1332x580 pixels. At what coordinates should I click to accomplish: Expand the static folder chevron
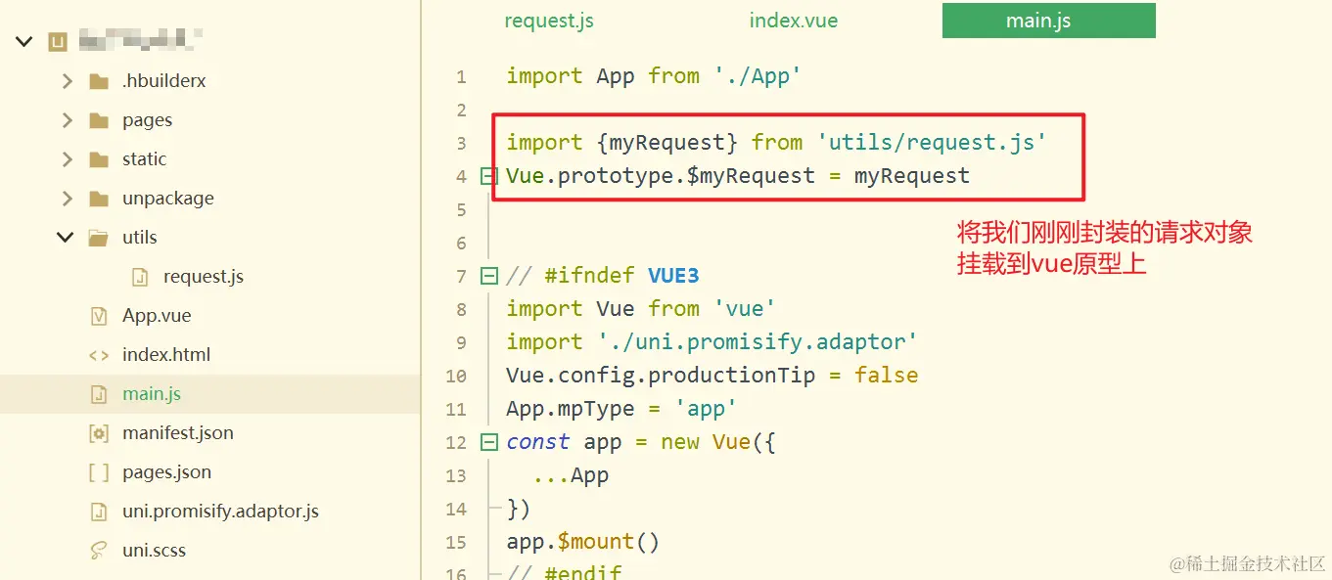point(67,159)
